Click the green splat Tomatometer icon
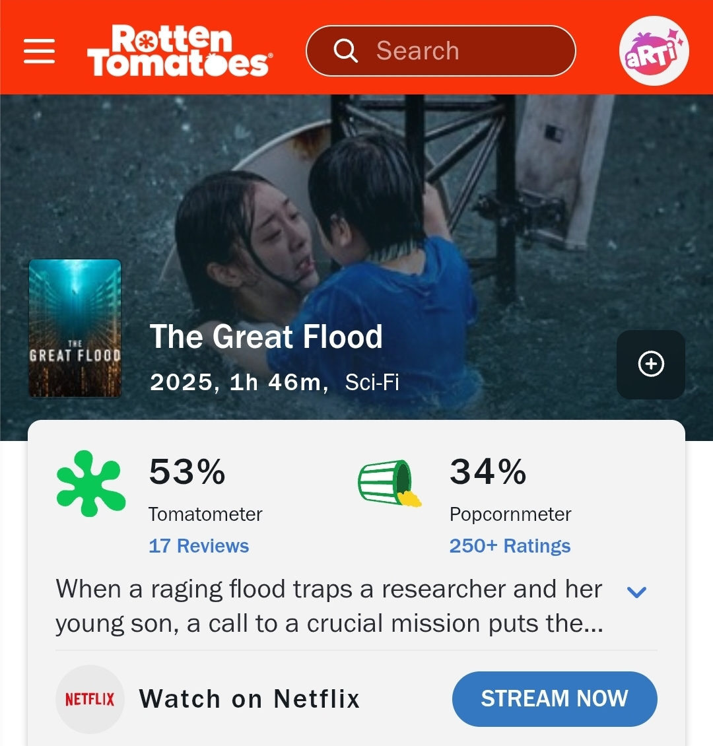This screenshot has width=713, height=746. coord(91,483)
